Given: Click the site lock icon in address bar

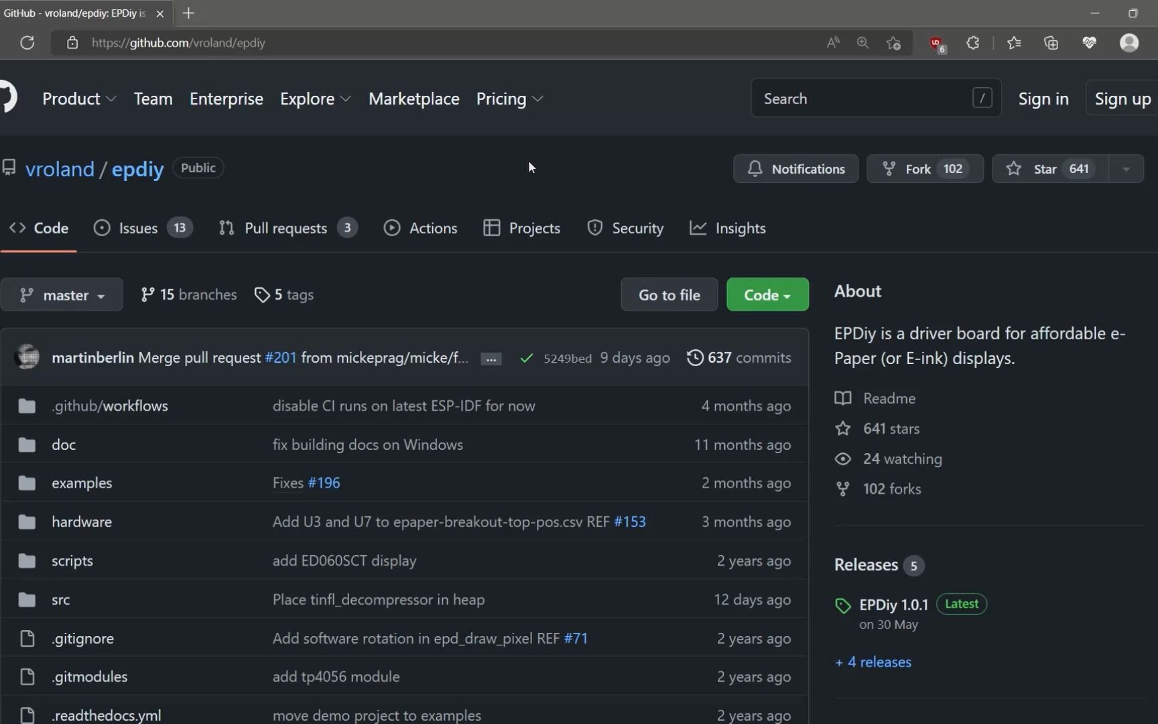Looking at the screenshot, I should click(72, 43).
